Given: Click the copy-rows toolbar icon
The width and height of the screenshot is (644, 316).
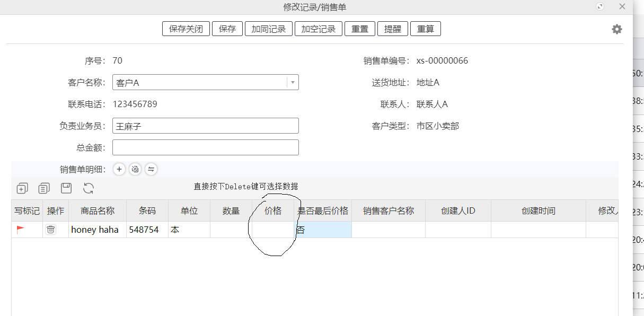Looking at the screenshot, I should click(x=44, y=188).
